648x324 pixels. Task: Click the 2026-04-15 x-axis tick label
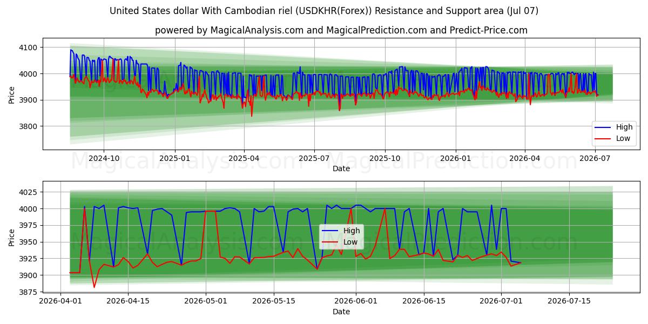[129, 302]
